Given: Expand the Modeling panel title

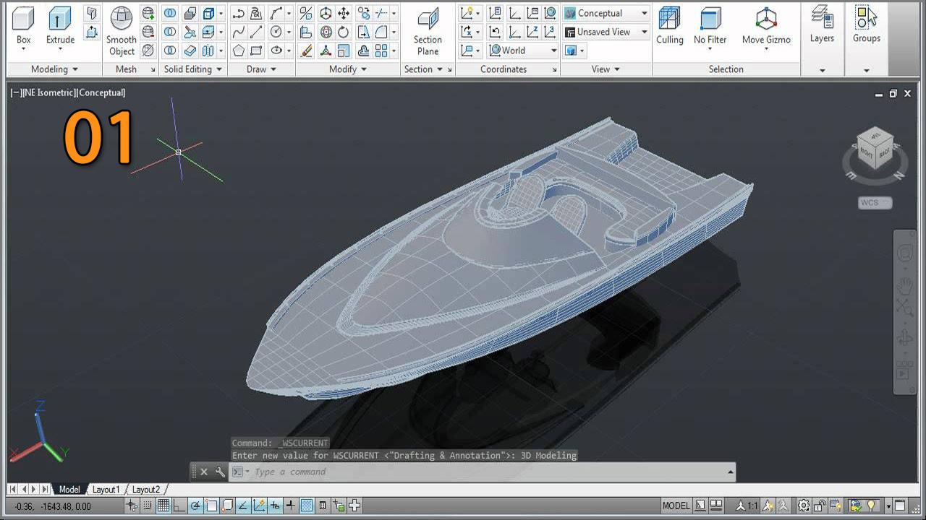Looking at the screenshot, I should click(54, 69).
